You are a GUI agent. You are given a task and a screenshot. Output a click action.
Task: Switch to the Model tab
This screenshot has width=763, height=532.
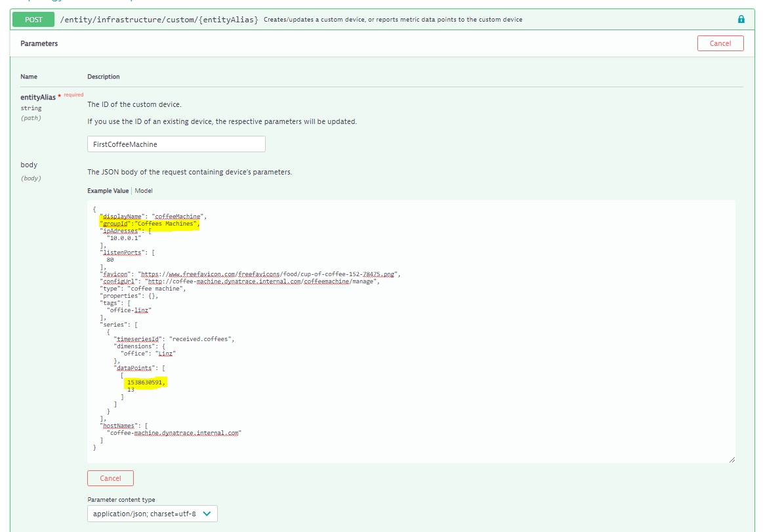click(144, 191)
